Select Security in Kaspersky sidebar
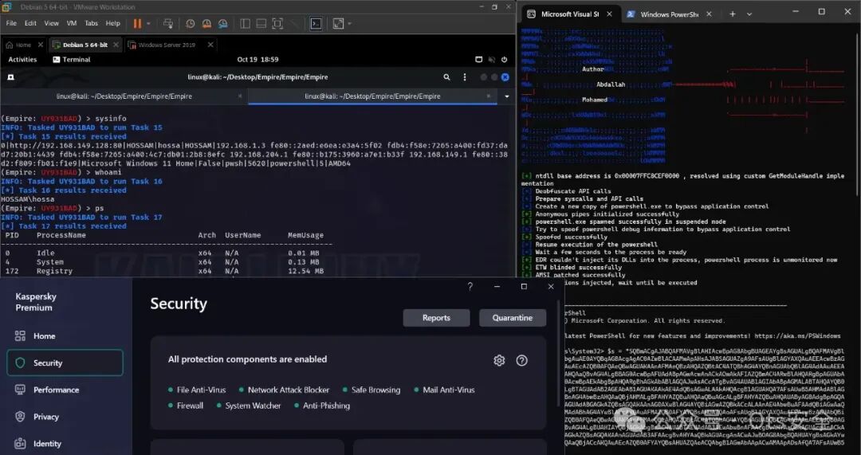 tap(65, 363)
